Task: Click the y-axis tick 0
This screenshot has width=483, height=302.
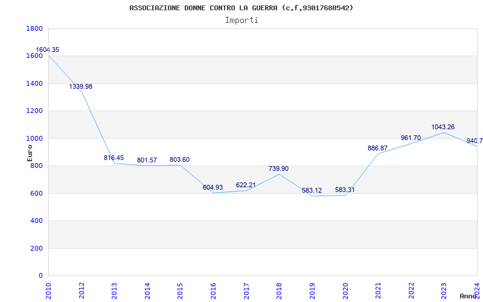Action: click(x=40, y=275)
